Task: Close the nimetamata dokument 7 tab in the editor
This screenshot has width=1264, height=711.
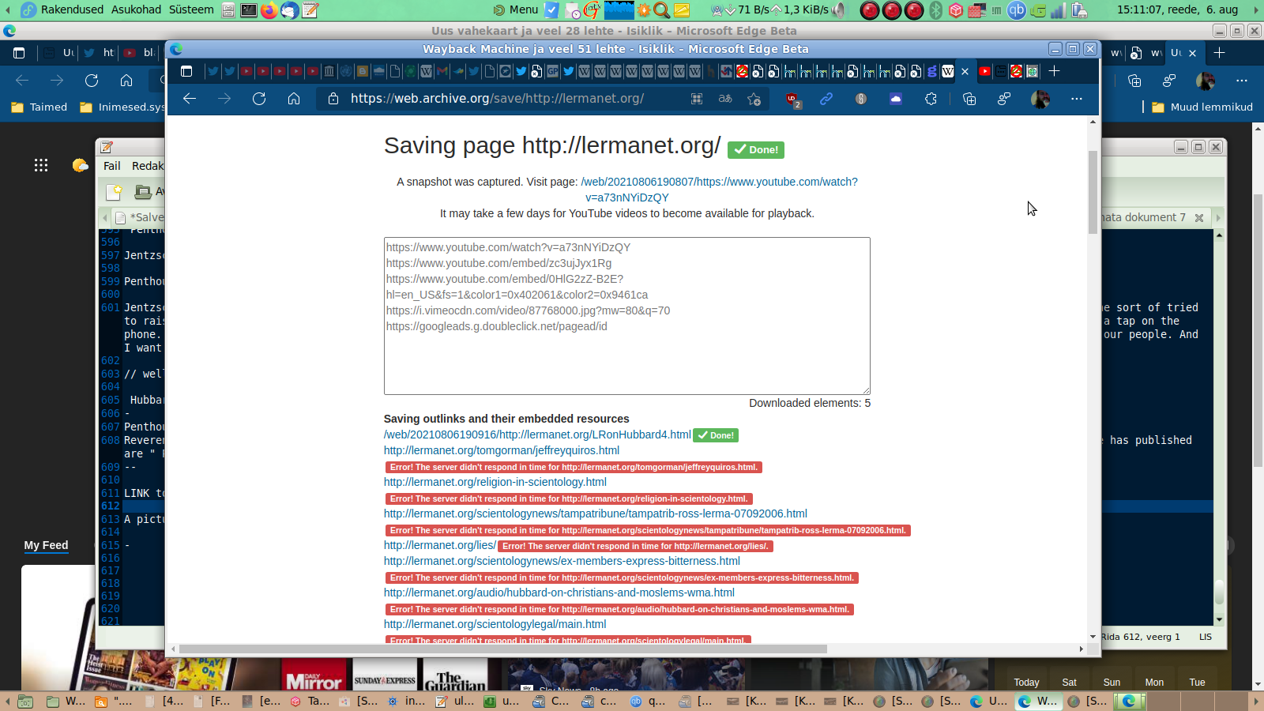Action: click(1199, 218)
